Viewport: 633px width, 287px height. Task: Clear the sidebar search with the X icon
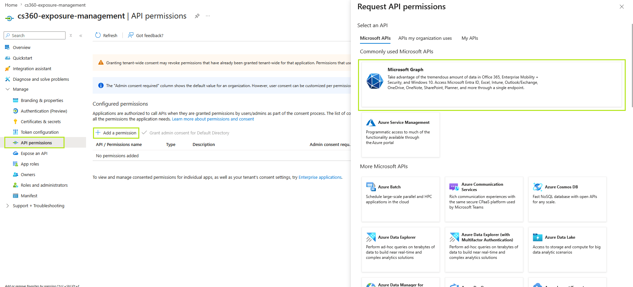[71, 35]
